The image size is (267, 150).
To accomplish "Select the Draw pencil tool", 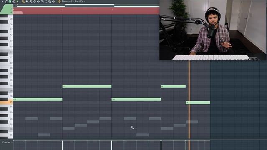I will (23, 2).
